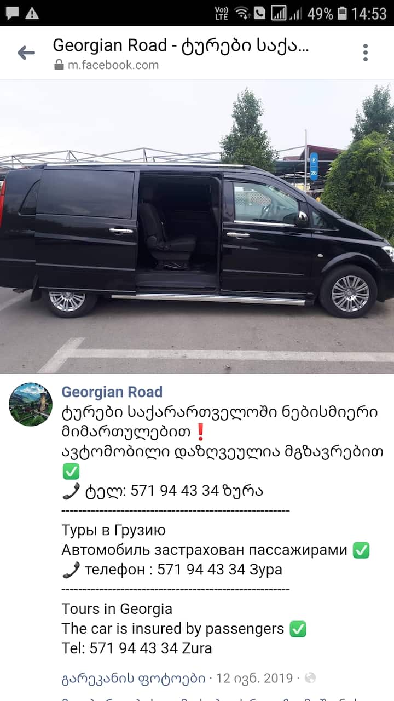The image size is (394, 701).
Task: Tap the 12 ივნ. 2019 post date
Action: [254, 679]
